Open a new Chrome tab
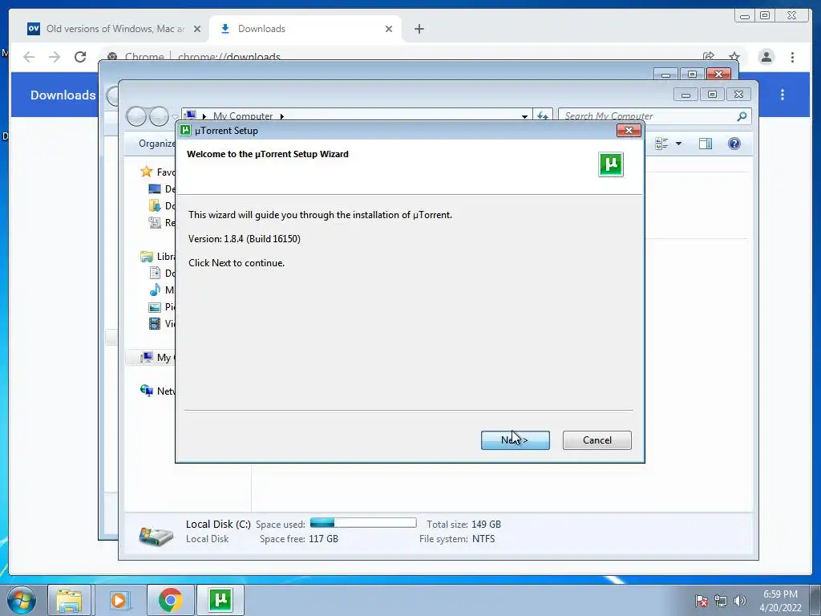Viewport: 821px width, 616px height. [x=419, y=29]
